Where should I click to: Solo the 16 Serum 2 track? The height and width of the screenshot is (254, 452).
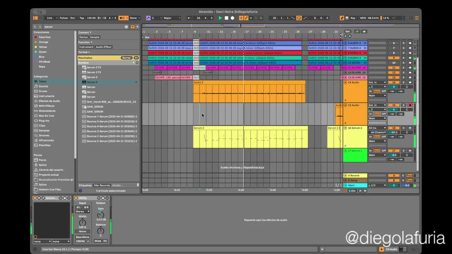coord(403,128)
